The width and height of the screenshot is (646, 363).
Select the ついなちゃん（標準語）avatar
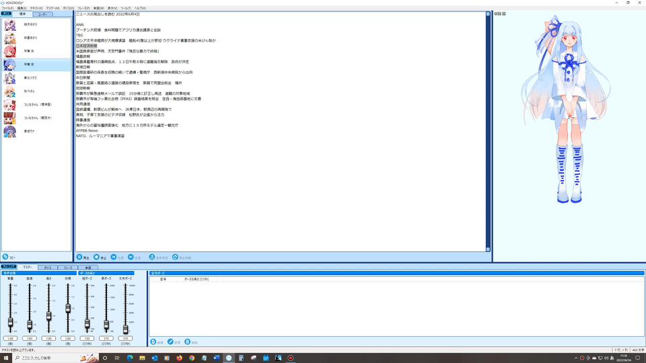9,105
